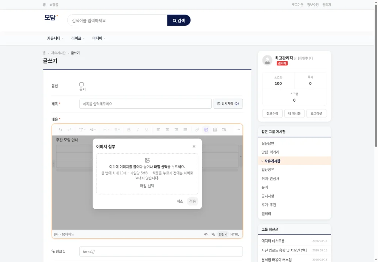Click the 임시저장 (0) button
Viewport: 378px width, 262px height.
228,103
